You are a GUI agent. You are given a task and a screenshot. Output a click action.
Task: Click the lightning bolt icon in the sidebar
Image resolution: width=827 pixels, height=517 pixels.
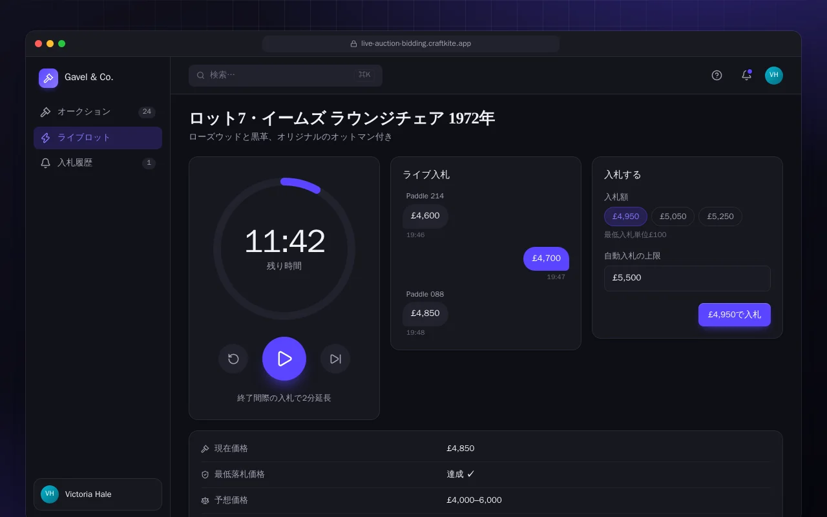[x=45, y=138]
